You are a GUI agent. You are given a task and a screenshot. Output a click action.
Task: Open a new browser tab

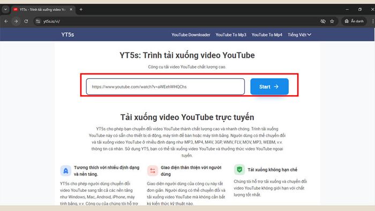click(x=81, y=10)
